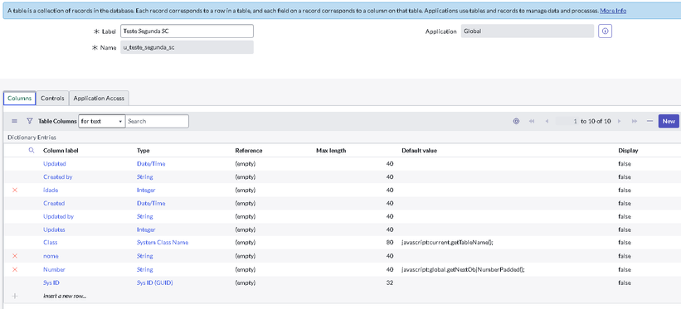Toggle the list filter funnel icon
The image size is (681, 309).
pos(30,121)
